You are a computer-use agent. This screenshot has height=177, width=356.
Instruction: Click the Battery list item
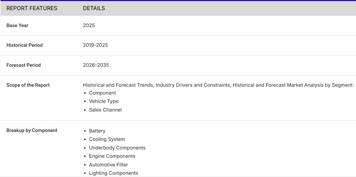[97, 131]
